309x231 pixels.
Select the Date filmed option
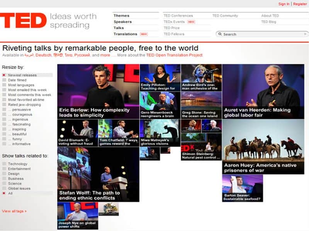(x=14, y=80)
